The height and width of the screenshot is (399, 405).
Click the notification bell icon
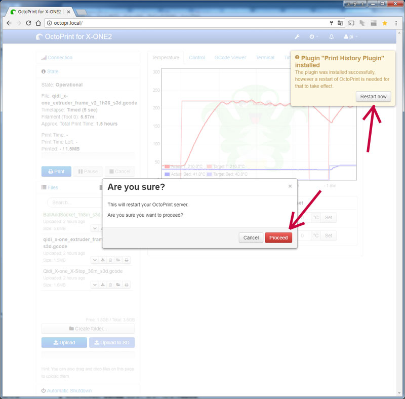(331, 36)
